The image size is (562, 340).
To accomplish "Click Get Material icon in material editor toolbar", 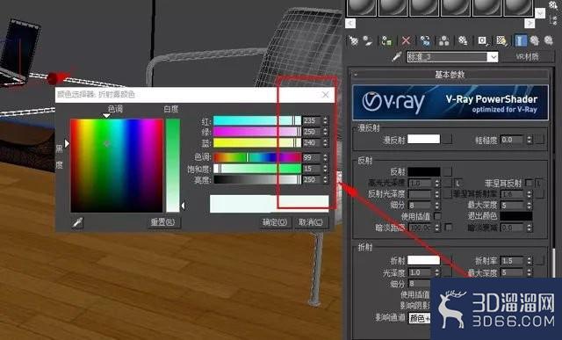I will pyautogui.click(x=353, y=40).
